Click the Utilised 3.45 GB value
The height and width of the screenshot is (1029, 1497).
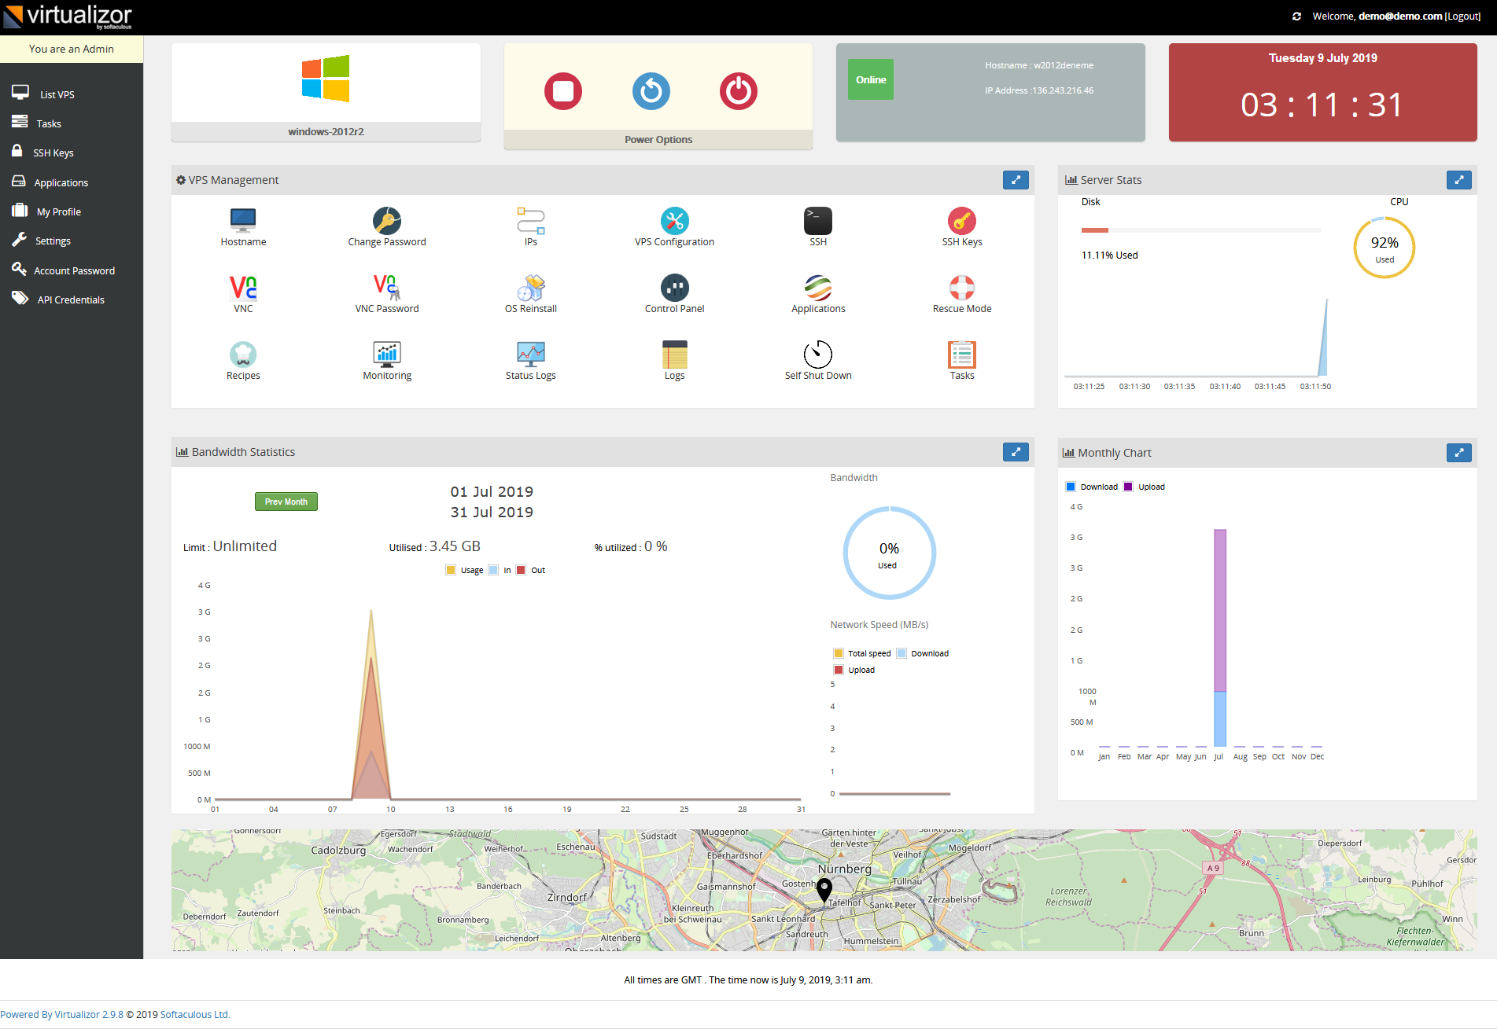[455, 546]
